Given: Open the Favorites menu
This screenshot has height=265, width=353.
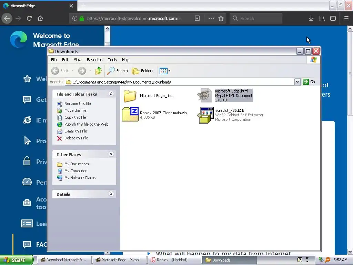Looking at the screenshot, I should pos(94,60).
